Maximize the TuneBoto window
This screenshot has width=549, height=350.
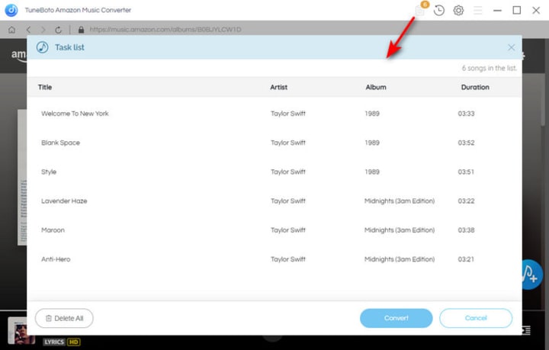516,11
